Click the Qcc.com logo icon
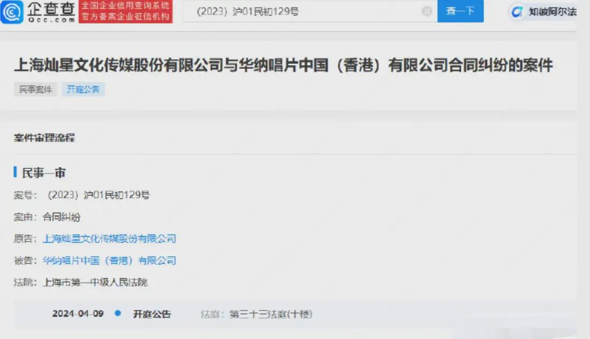Viewport: 590px width, 339px height. [x=12, y=12]
